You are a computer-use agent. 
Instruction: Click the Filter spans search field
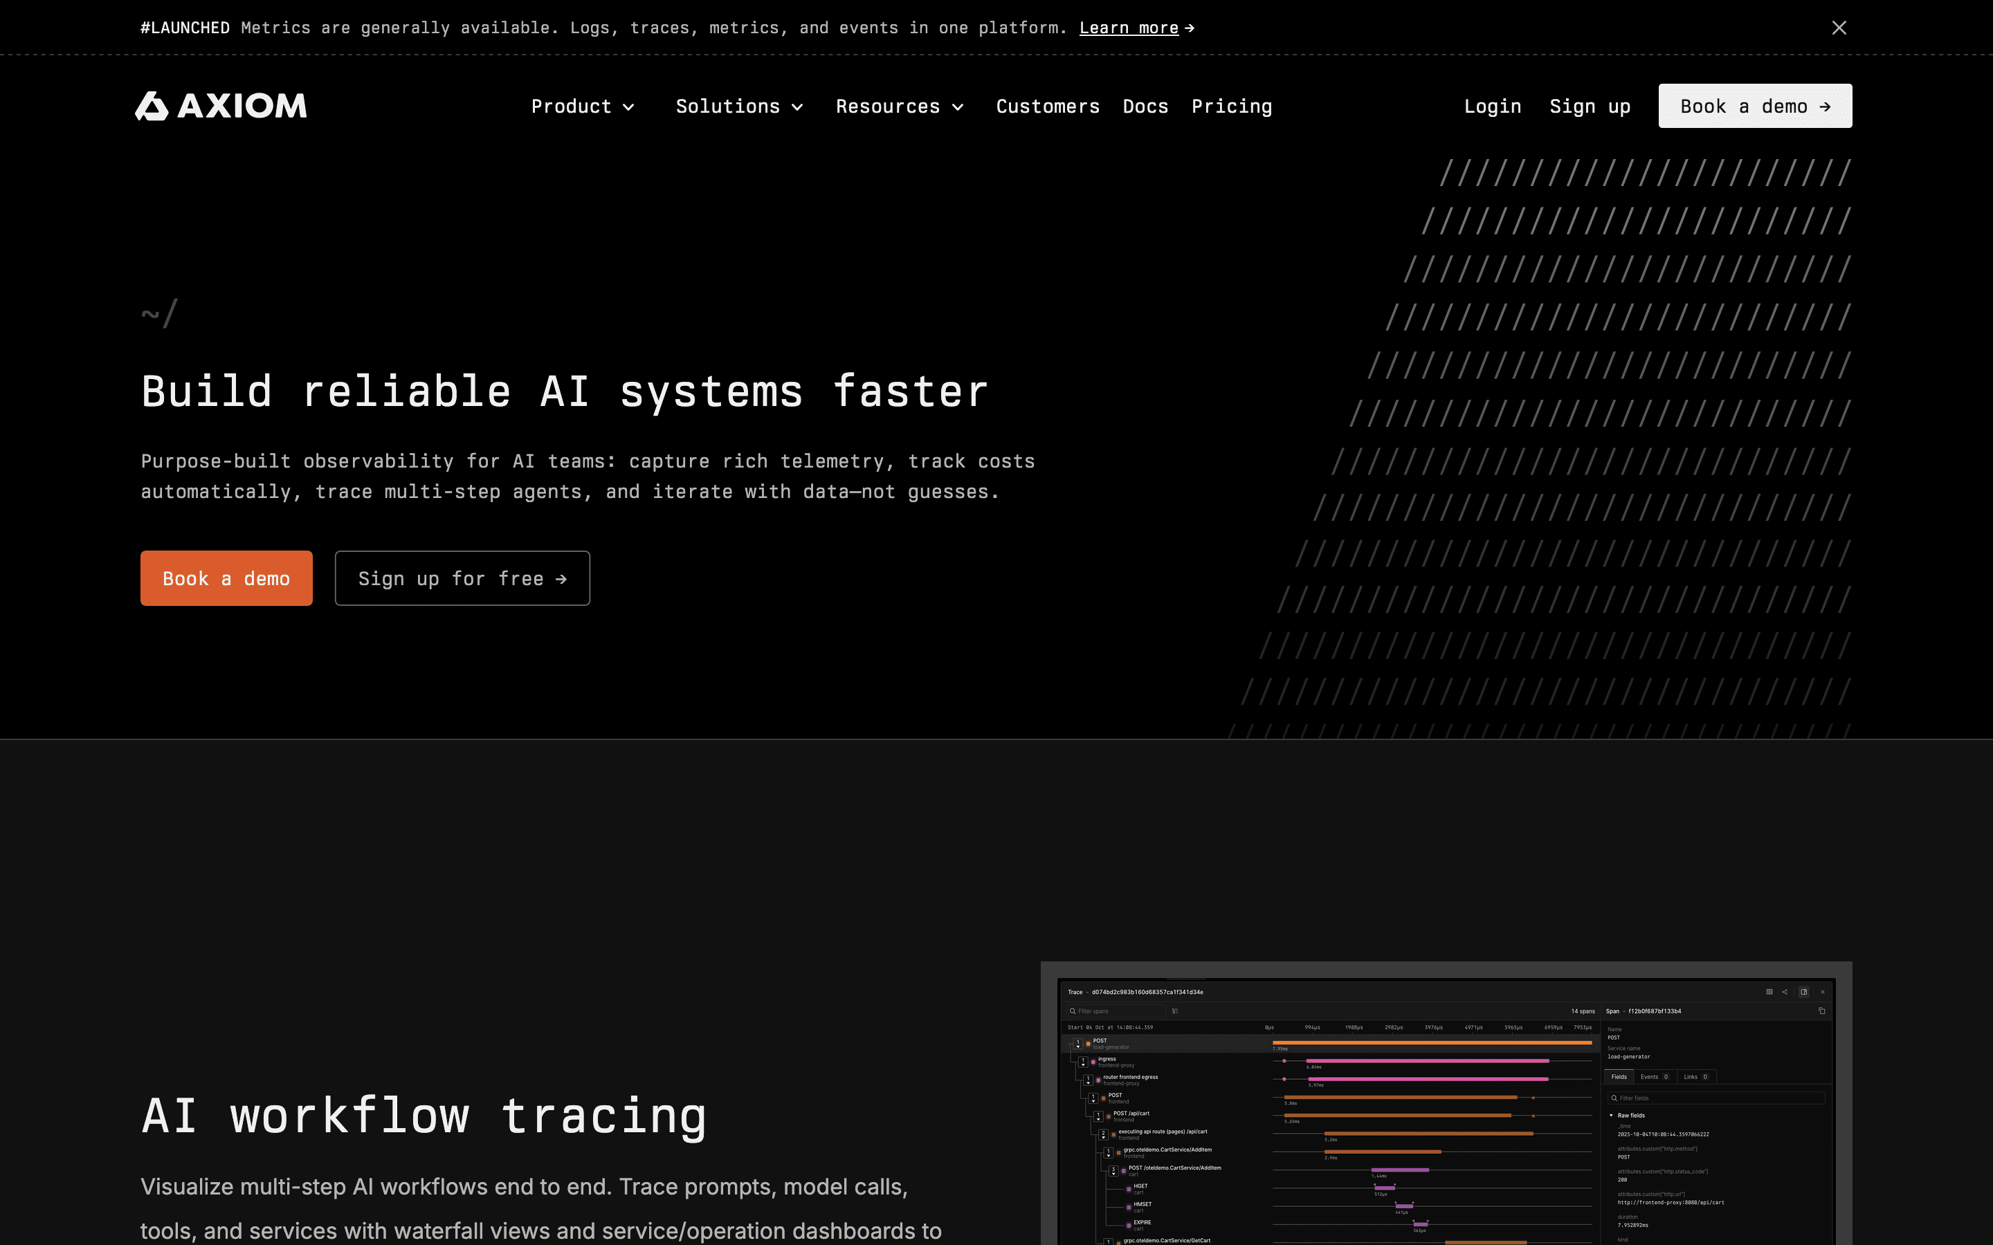point(1116,1011)
